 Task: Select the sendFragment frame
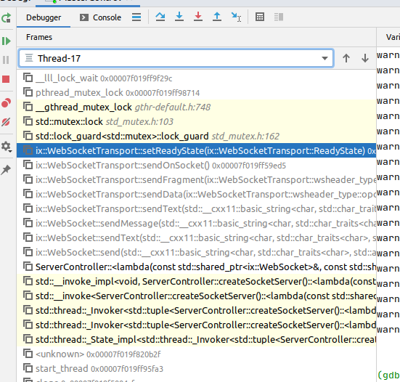coord(197,180)
